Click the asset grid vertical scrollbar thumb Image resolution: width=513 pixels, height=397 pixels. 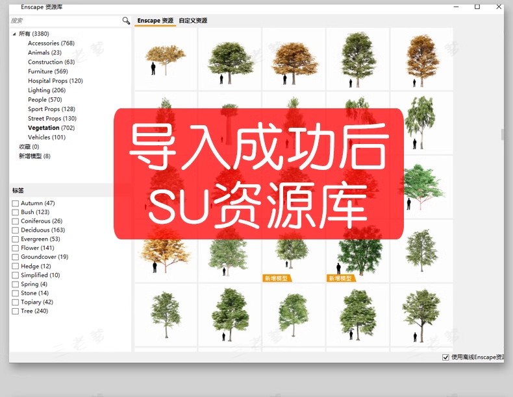coord(502,135)
